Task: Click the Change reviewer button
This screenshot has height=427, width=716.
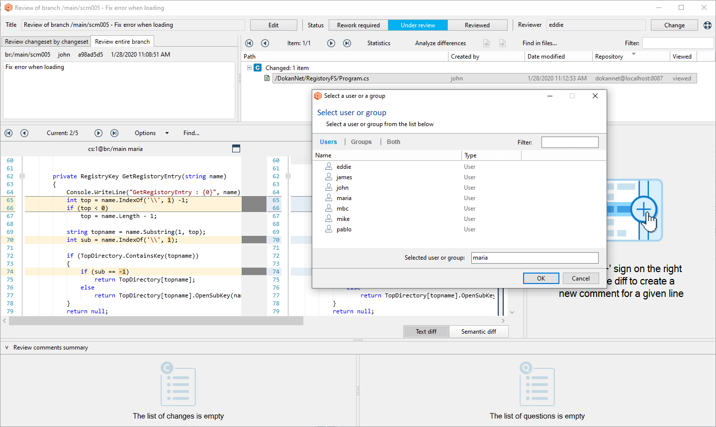Action: (674, 25)
